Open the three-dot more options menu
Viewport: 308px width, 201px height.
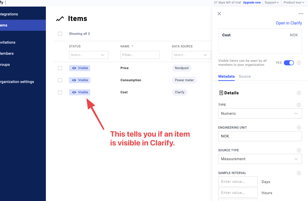point(301,14)
